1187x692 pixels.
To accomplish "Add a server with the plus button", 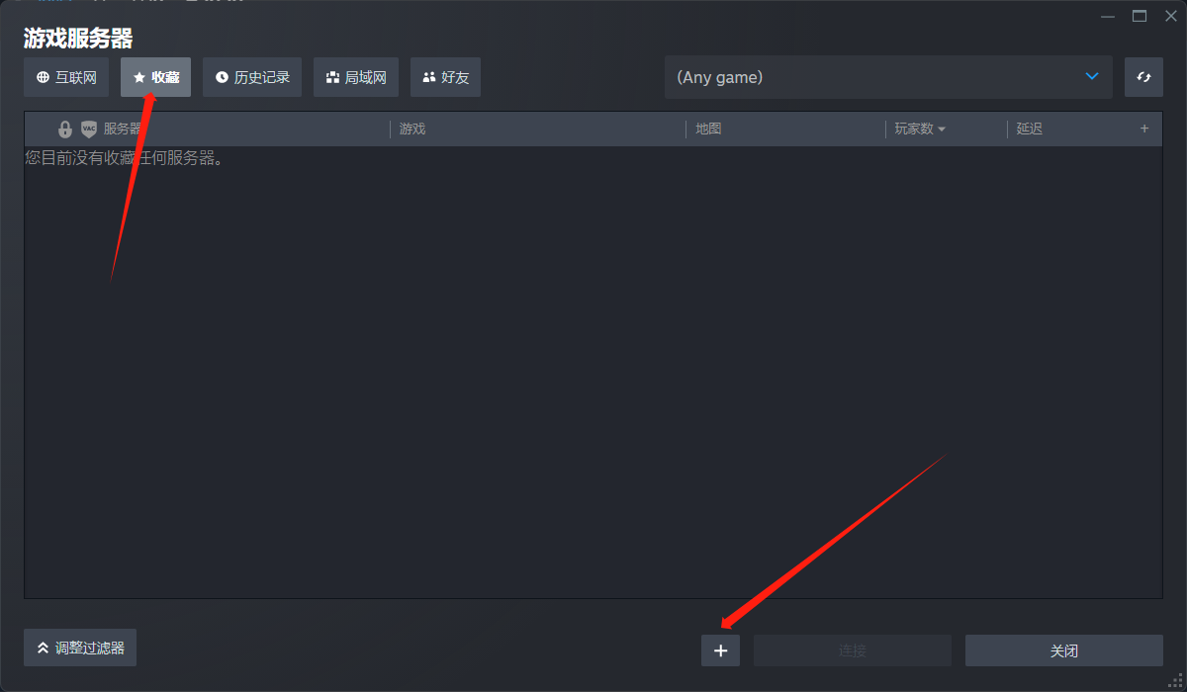I will (720, 650).
